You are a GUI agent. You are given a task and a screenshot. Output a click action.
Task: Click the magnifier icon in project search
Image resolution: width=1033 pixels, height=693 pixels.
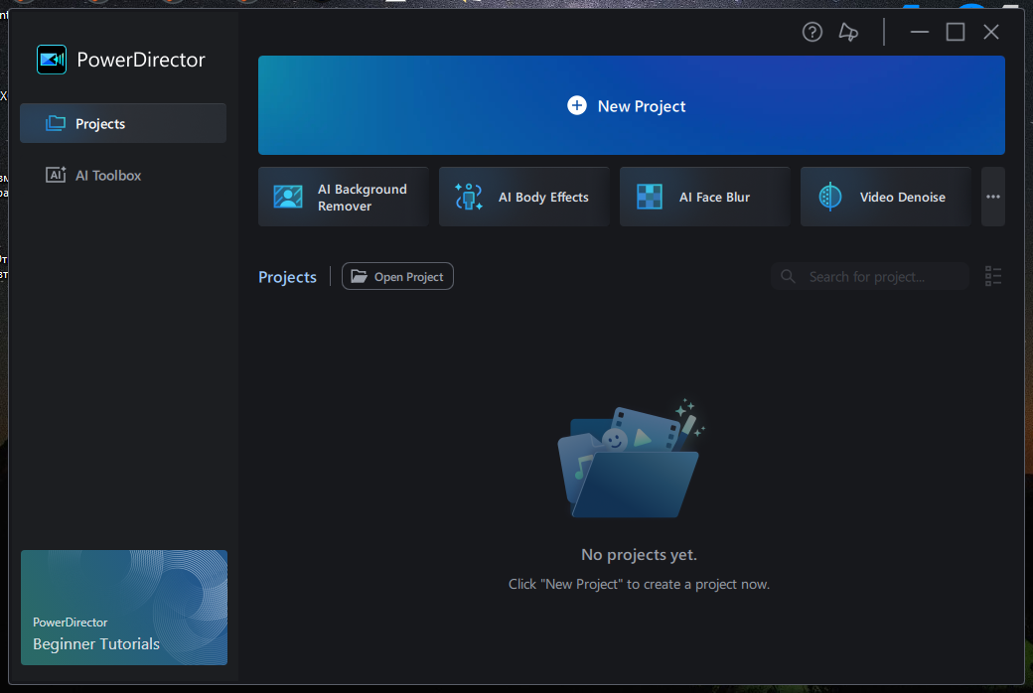pyautogui.click(x=789, y=277)
